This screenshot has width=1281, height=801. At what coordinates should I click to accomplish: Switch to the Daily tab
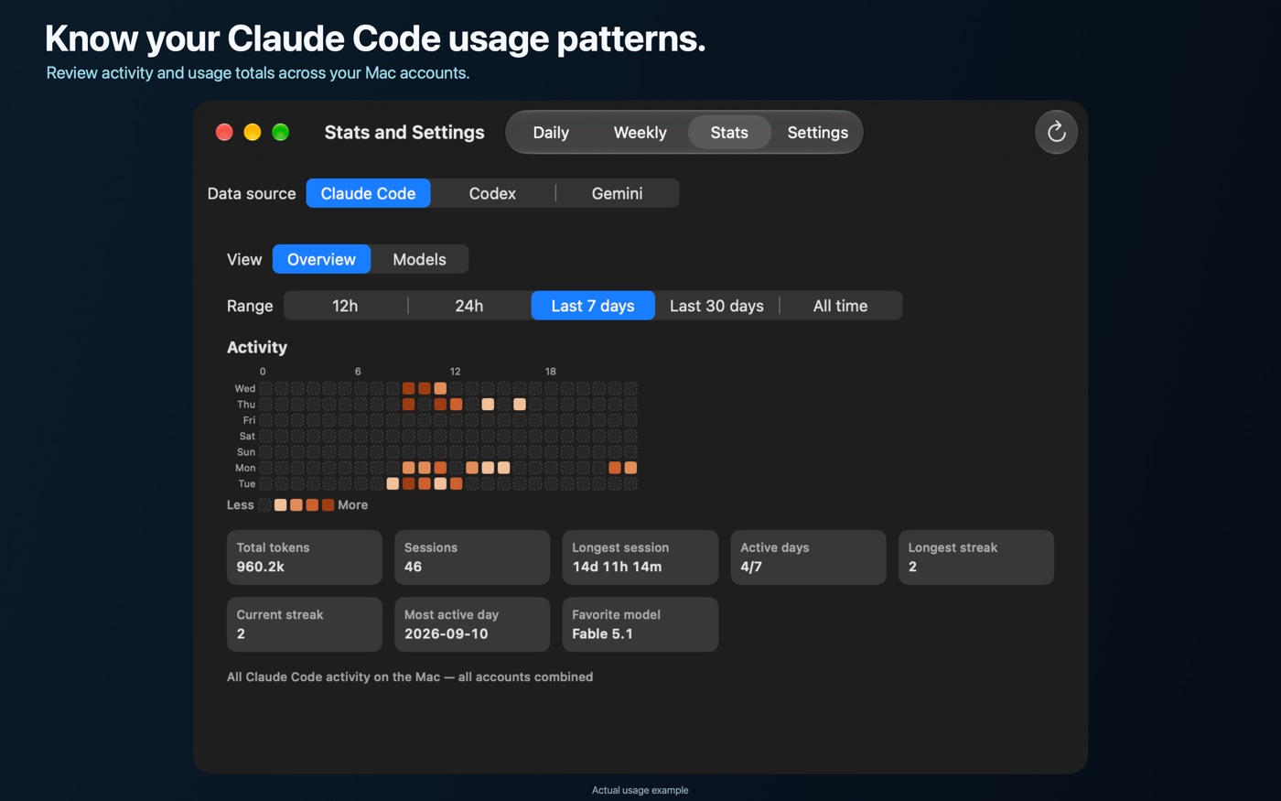(551, 133)
